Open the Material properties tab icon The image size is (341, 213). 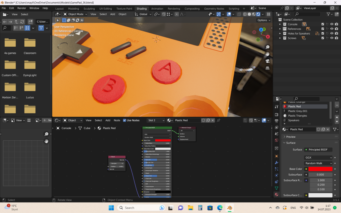[277, 195]
